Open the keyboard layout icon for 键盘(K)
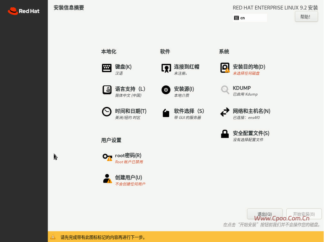The width and height of the screenshot is (325, 242). (107, 68)
